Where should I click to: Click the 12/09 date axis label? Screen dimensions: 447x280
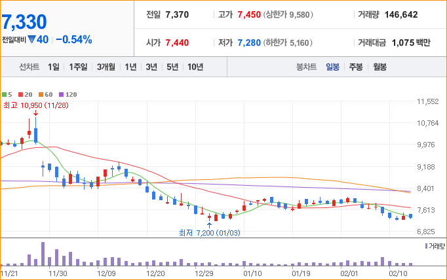106,273
